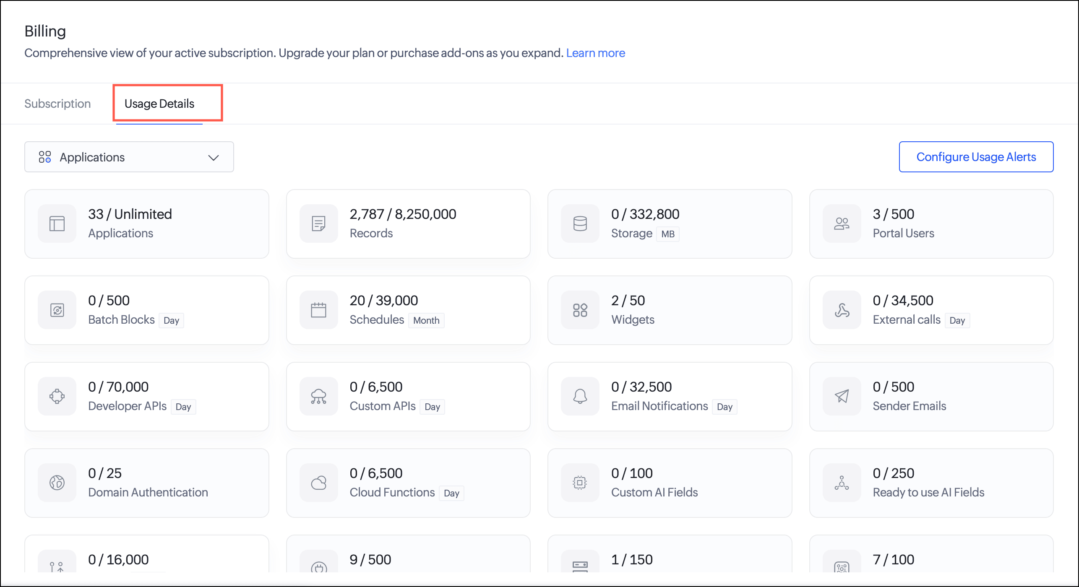
Task: Open the Learn more link
Action: tap(595, 53)
